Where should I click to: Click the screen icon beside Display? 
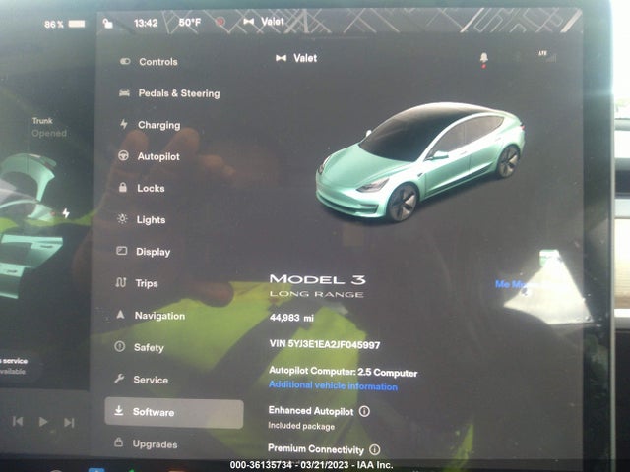tap(121, 251)
